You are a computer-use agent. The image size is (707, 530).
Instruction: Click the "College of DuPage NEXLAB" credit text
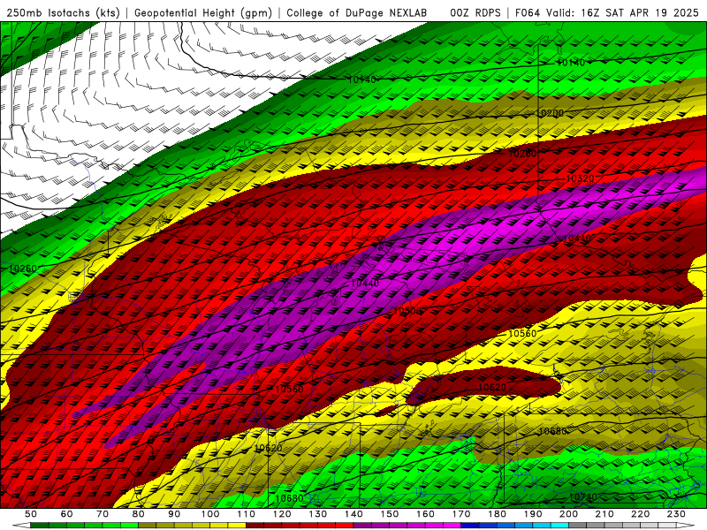(x=357, y=13)
